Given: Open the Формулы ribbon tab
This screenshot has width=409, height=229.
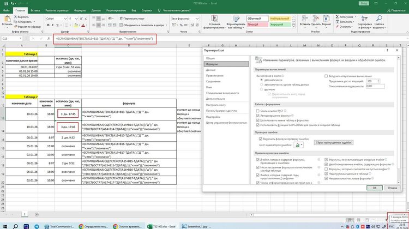Looking at the screenshot, I should pos(80,10).
